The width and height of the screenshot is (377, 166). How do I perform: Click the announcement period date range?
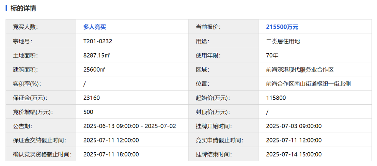[x=130, y=126]
